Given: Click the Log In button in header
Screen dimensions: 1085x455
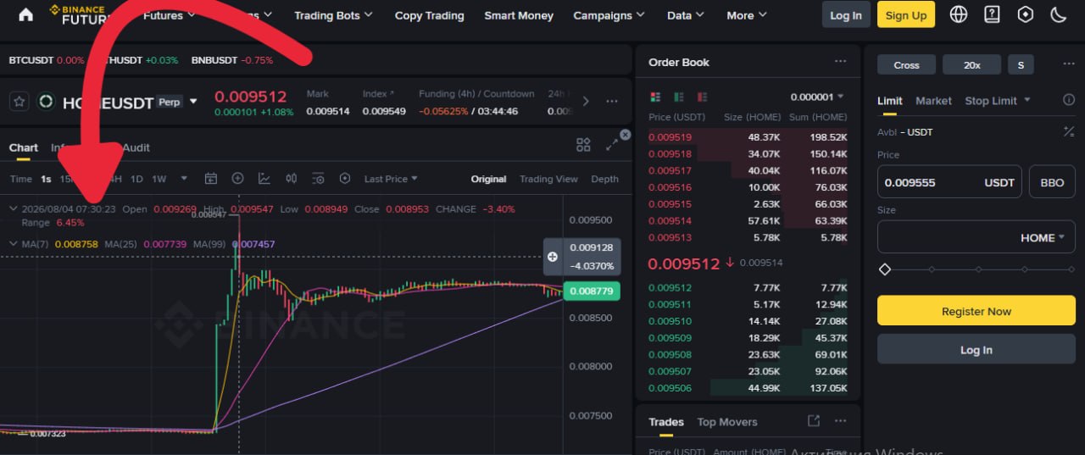Looking at the screenshot, I should coord(846,14).
